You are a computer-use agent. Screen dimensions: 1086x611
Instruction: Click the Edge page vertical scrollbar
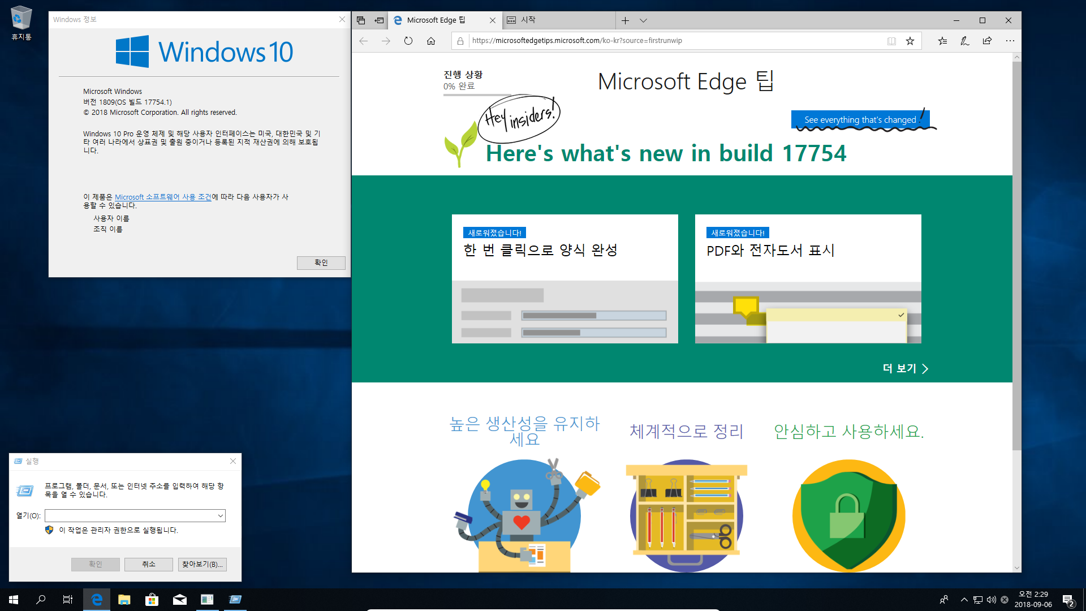click(1016, 256)
